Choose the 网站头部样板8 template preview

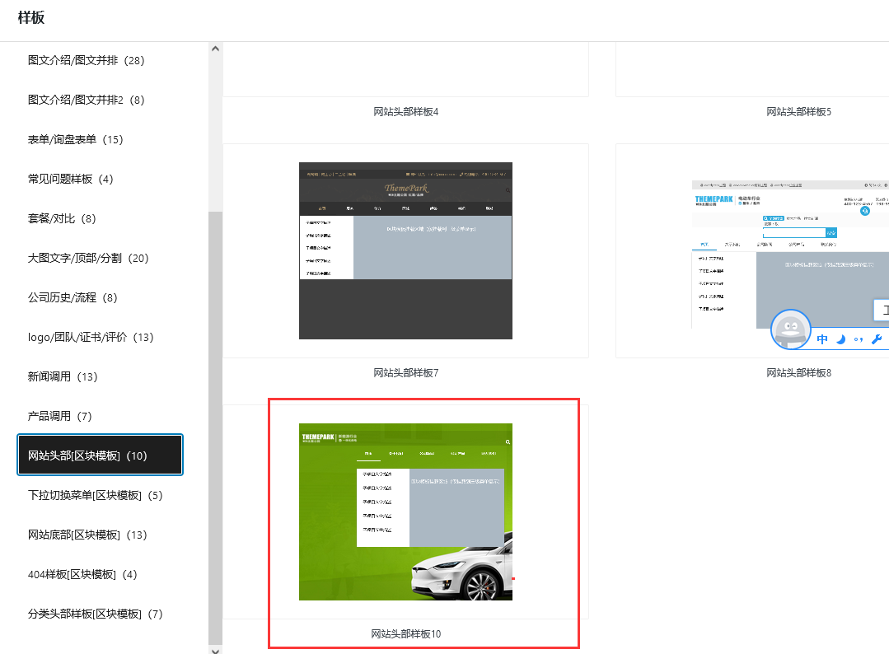pyautogui.click(x=791, y=250)
